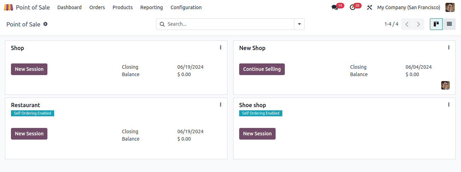Start New Session for Shoe shop
The width and height of the screenshot is (461, 172).
click(x=257, y=134)
